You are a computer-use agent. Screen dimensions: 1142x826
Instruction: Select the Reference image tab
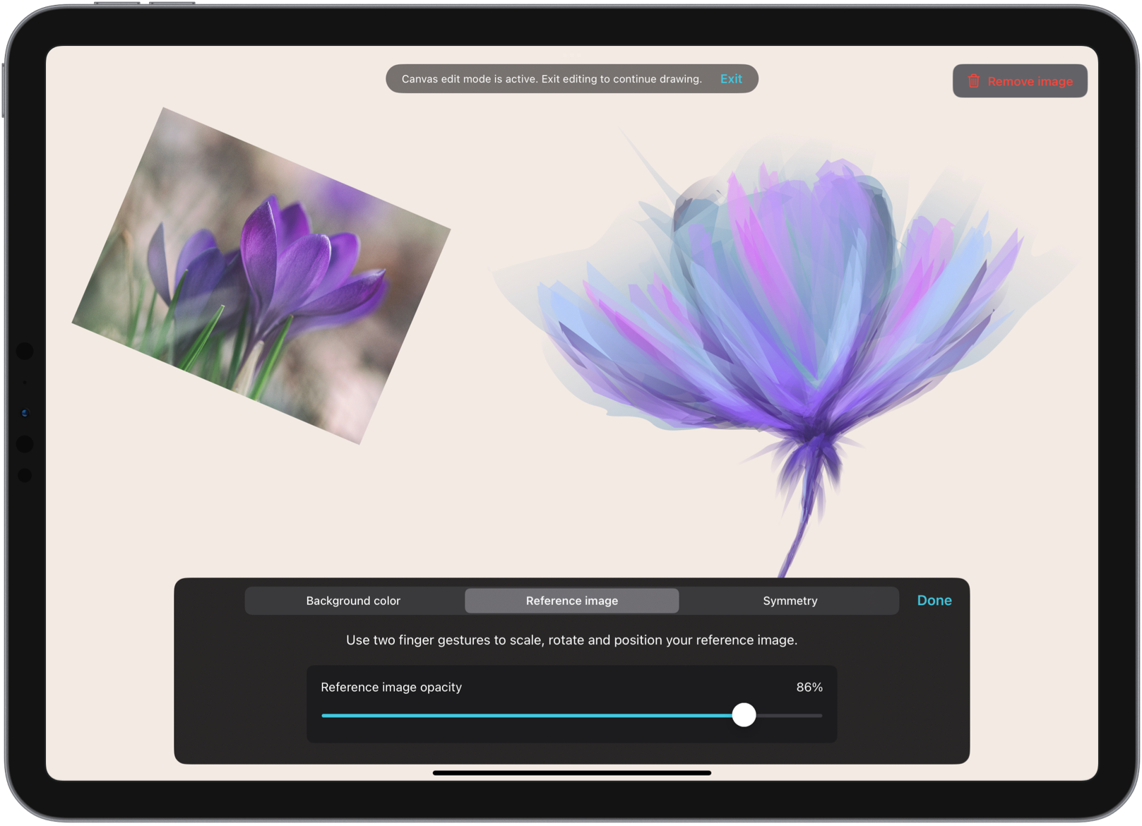click(571, 601)
